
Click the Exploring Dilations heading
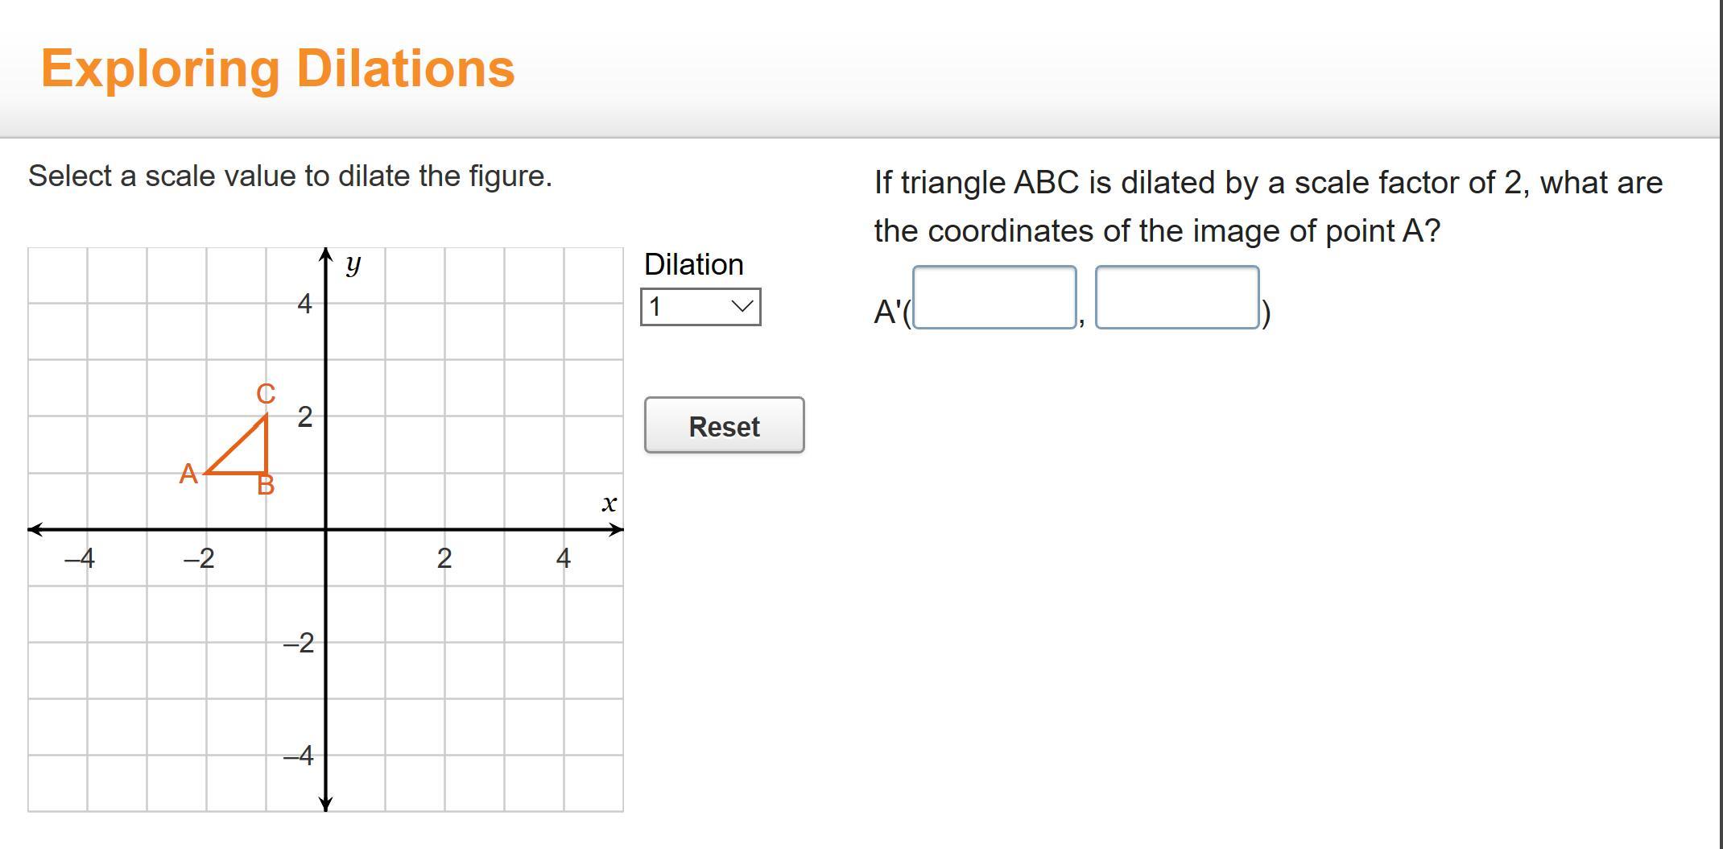click(x=278, y=68)
